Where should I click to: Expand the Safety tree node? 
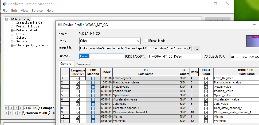pyautogui.click(x=12, y=38)
